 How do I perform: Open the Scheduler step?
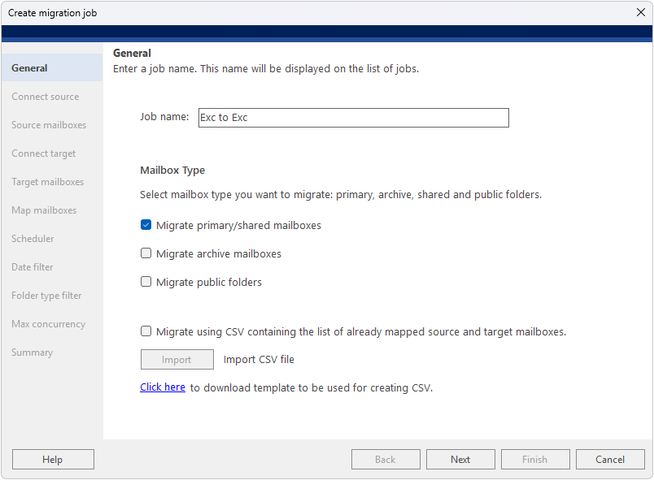(x=33, y=239)
